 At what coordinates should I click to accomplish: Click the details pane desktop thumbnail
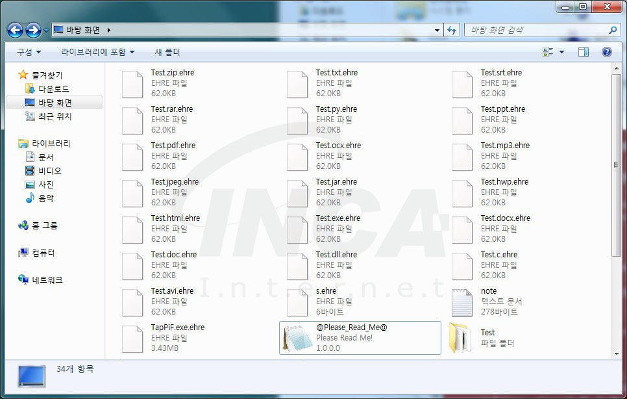tap(32, 376)
